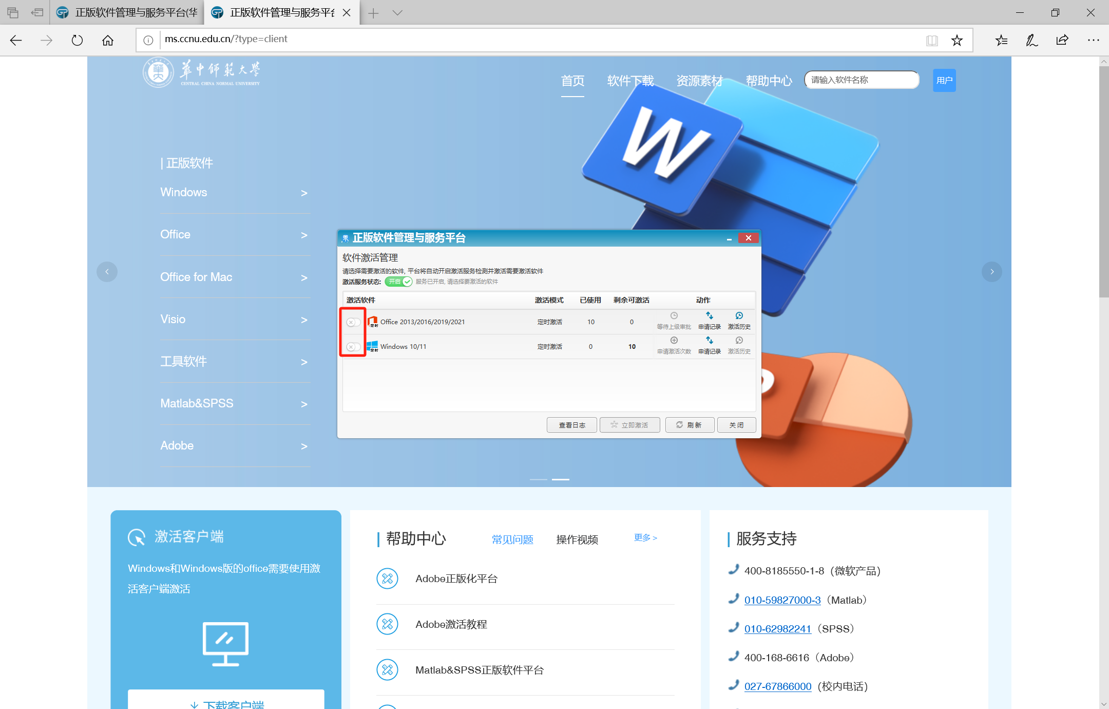This screenshot has height=709, width=1109.
Task: Toggle the Office 2013/2016/2019/2021 activation switch
Action: (x=353, y=322)
